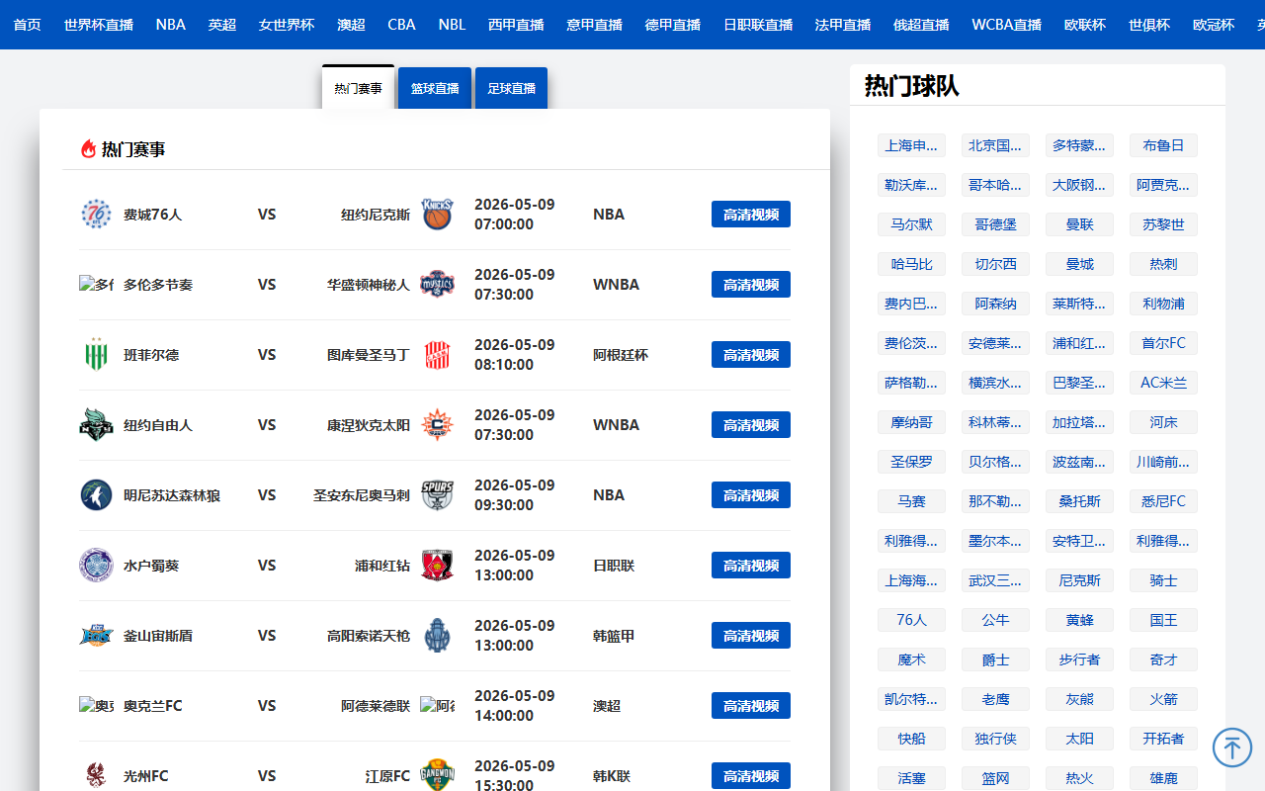Open the 首尔FC team tag
Screen dimensions: 1265x791
click(x=1163, y=343)
